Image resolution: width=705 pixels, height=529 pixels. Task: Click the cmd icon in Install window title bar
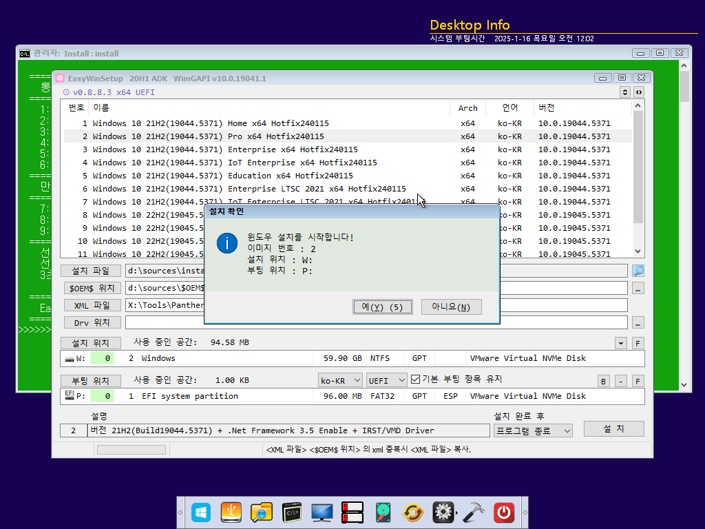click(25, 54)
